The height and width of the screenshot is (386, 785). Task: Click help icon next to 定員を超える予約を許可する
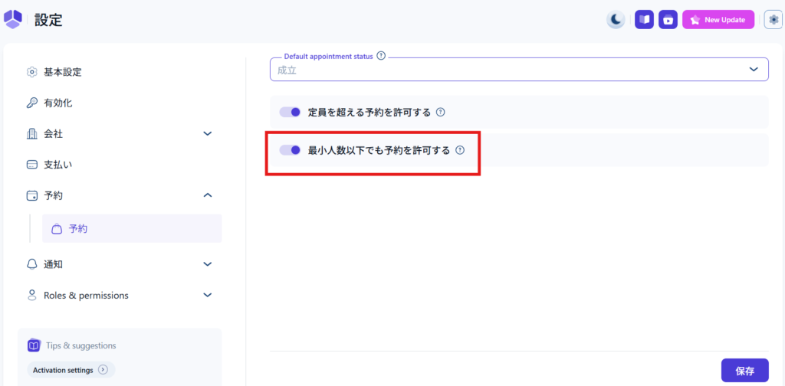pyautogui.click(x=441, y=112)
